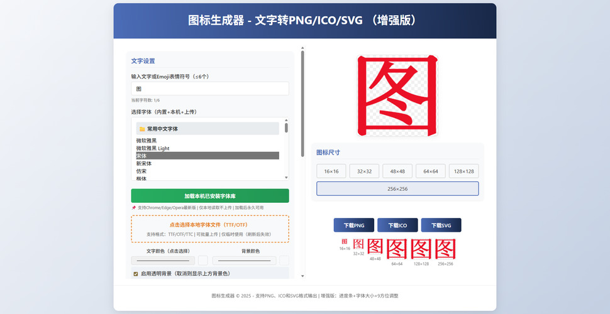Click the 128×128 preview icon

pyautogui.click(x=421, y=249)
